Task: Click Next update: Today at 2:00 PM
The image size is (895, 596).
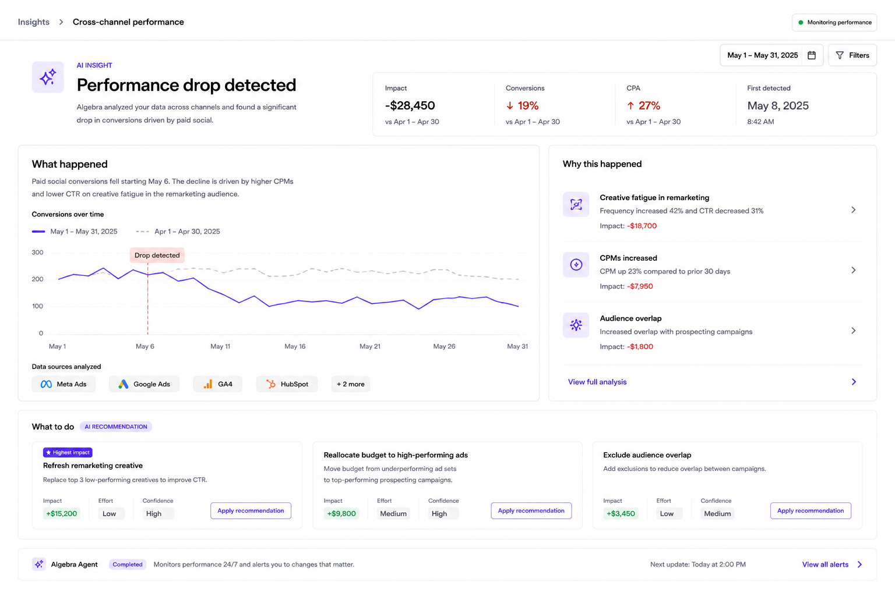Action: 698,565
